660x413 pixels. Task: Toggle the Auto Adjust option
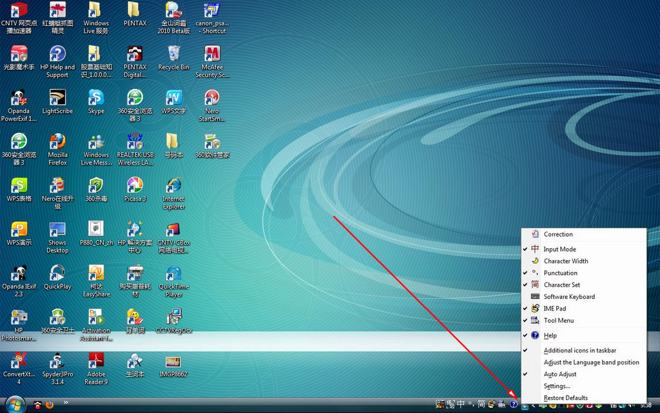click(x=583, y=374)
